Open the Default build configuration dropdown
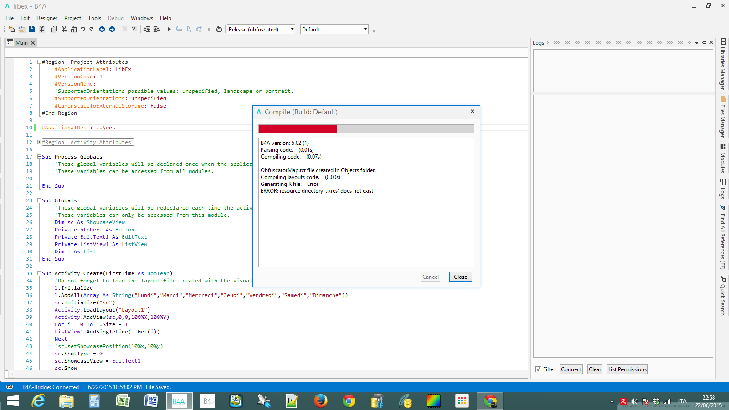 coord(334,29)
